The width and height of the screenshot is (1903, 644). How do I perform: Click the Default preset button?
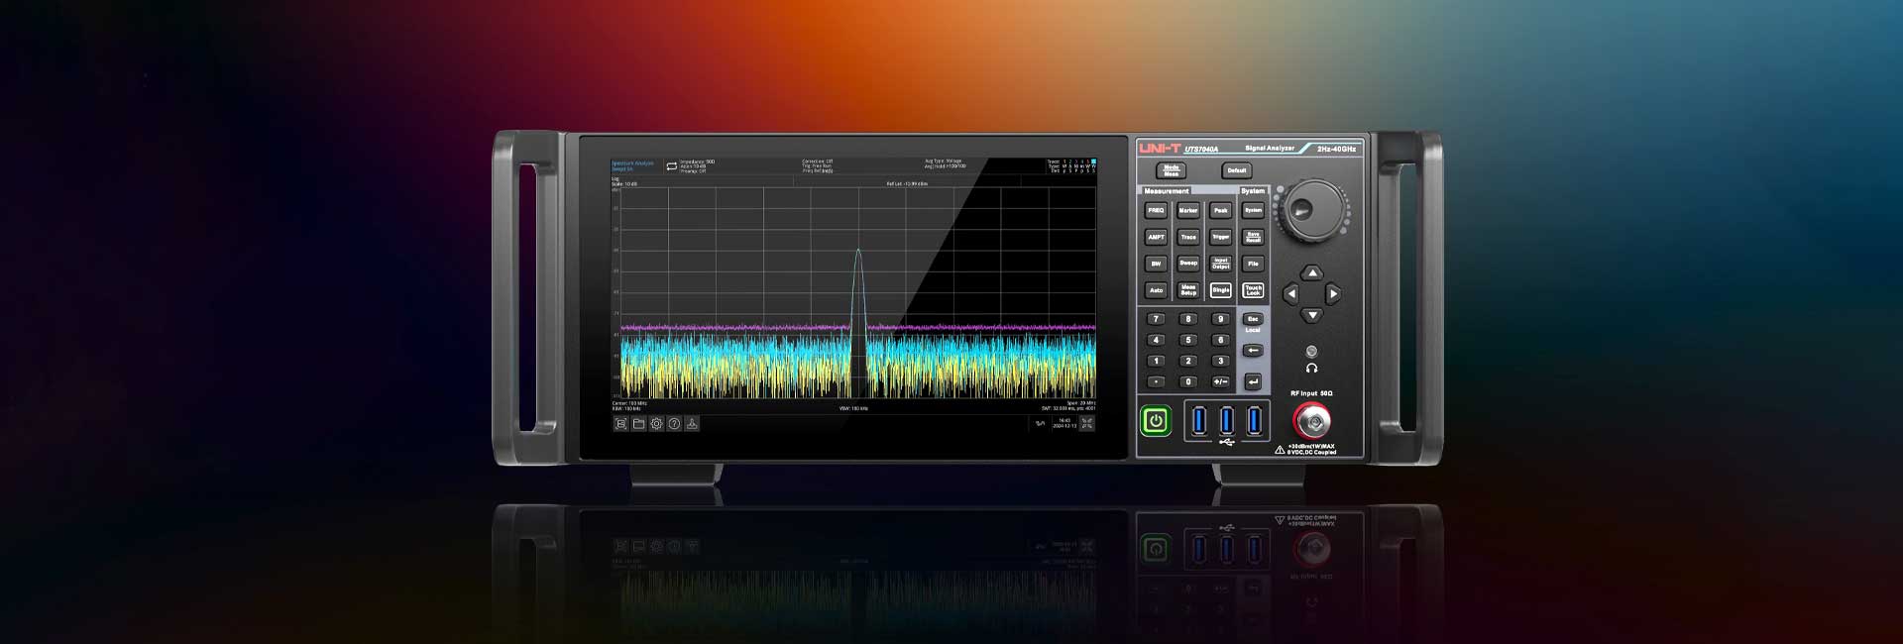pyautogui.click(x=1237, y=170)
